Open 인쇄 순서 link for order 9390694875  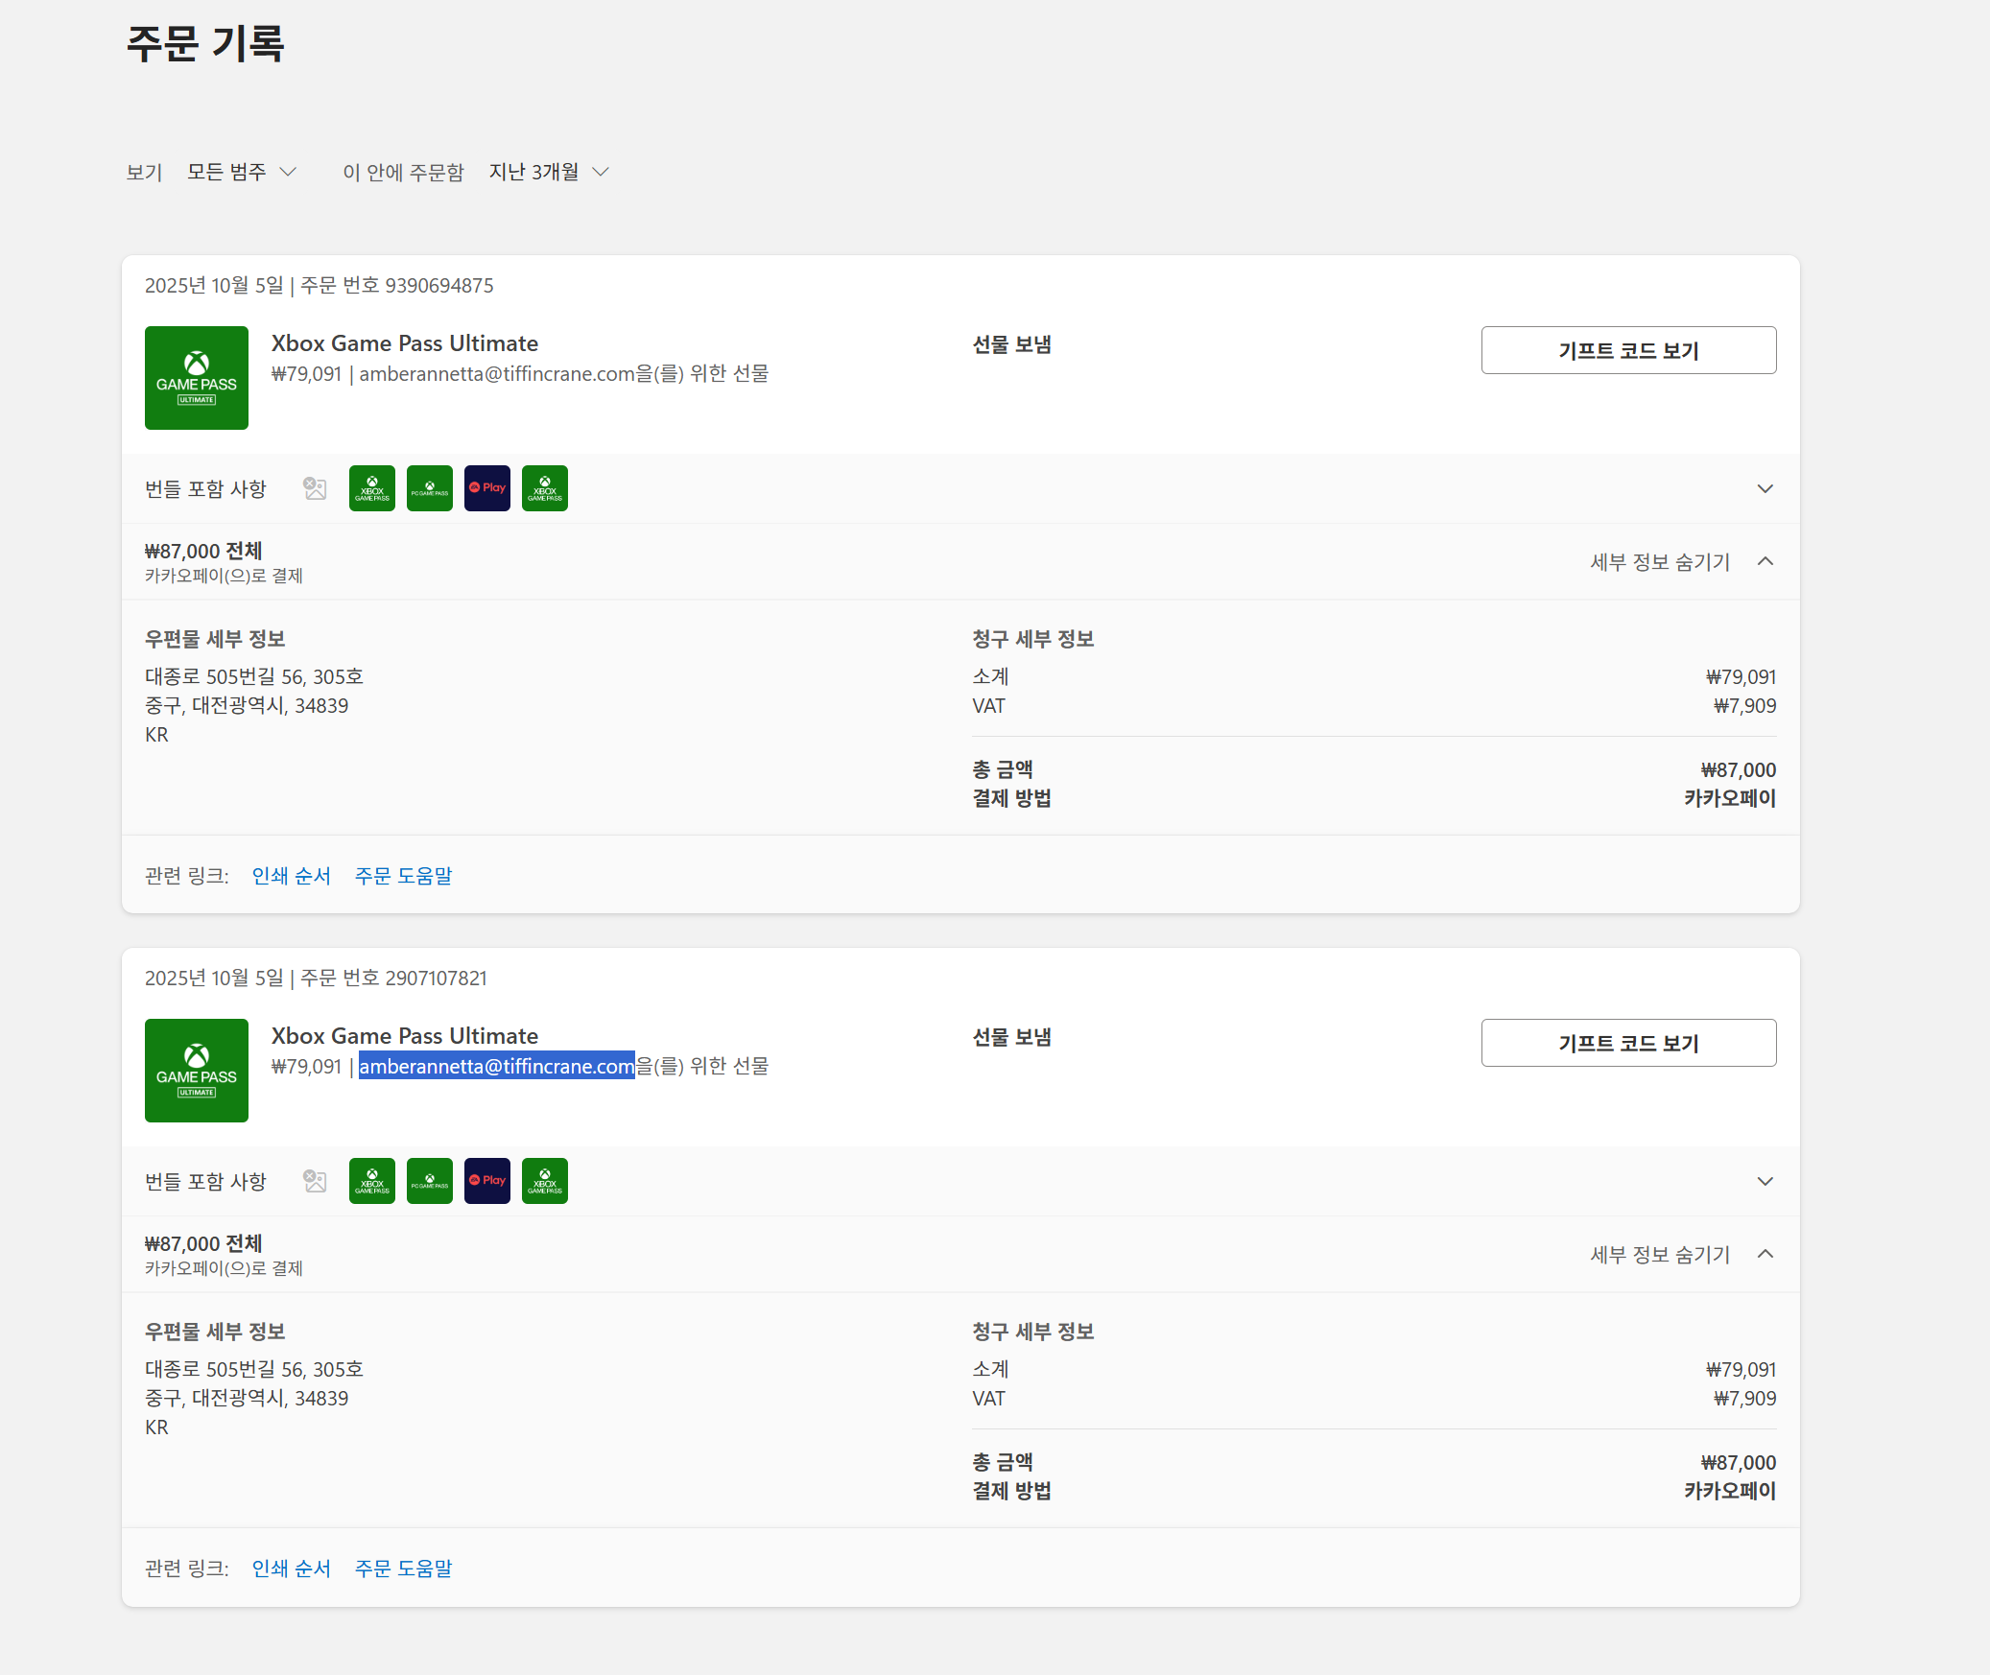click(x=292, y=876)
